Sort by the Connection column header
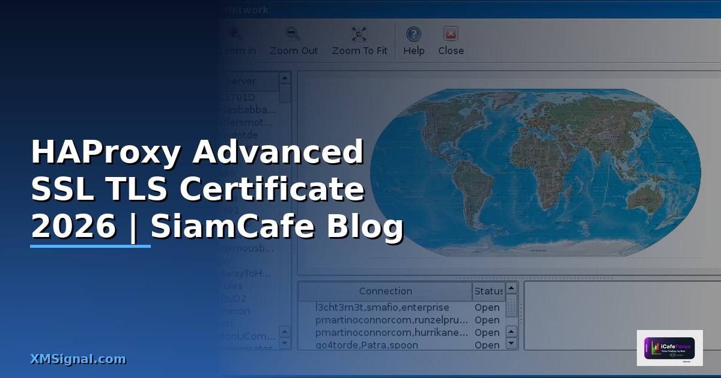 tap(385, 292)
